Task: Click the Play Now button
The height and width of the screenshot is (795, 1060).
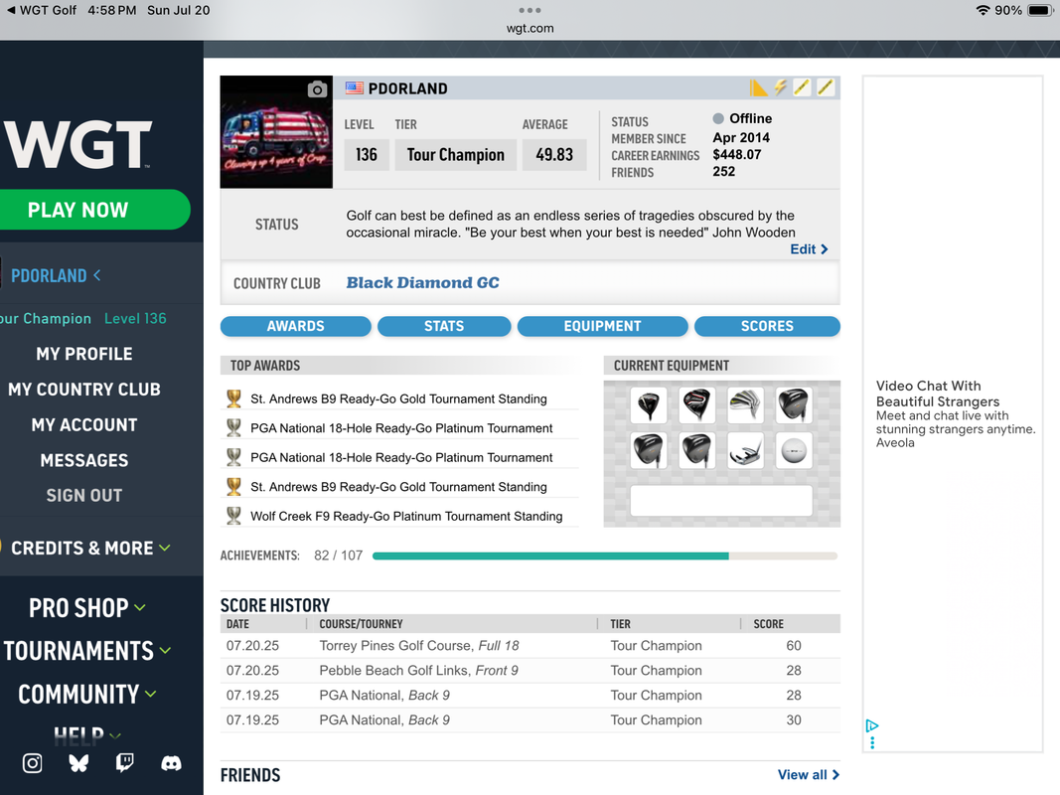Action: tap(92, 210)
